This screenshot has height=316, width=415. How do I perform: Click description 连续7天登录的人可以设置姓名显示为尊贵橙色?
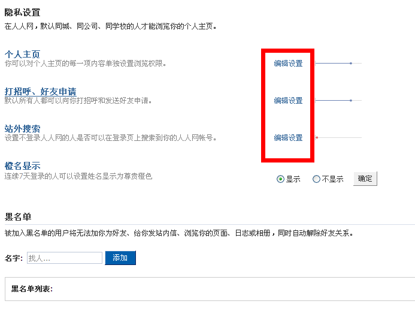(x=78, y=176)
